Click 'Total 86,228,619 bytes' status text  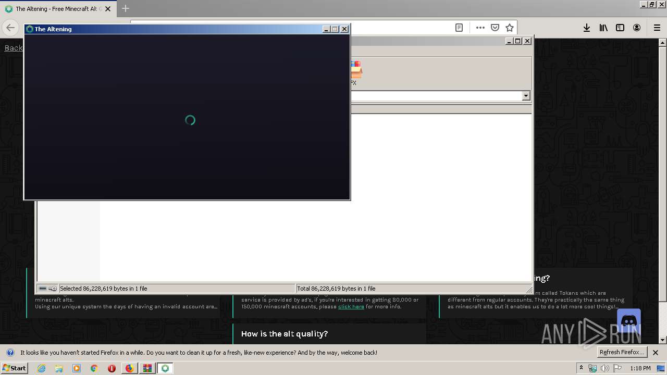(336, 289)
